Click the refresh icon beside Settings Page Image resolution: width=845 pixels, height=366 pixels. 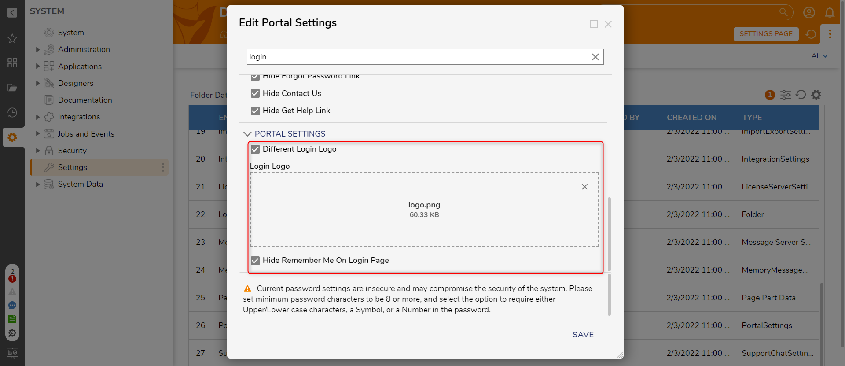pyautogui.click(x=811, y=34)
